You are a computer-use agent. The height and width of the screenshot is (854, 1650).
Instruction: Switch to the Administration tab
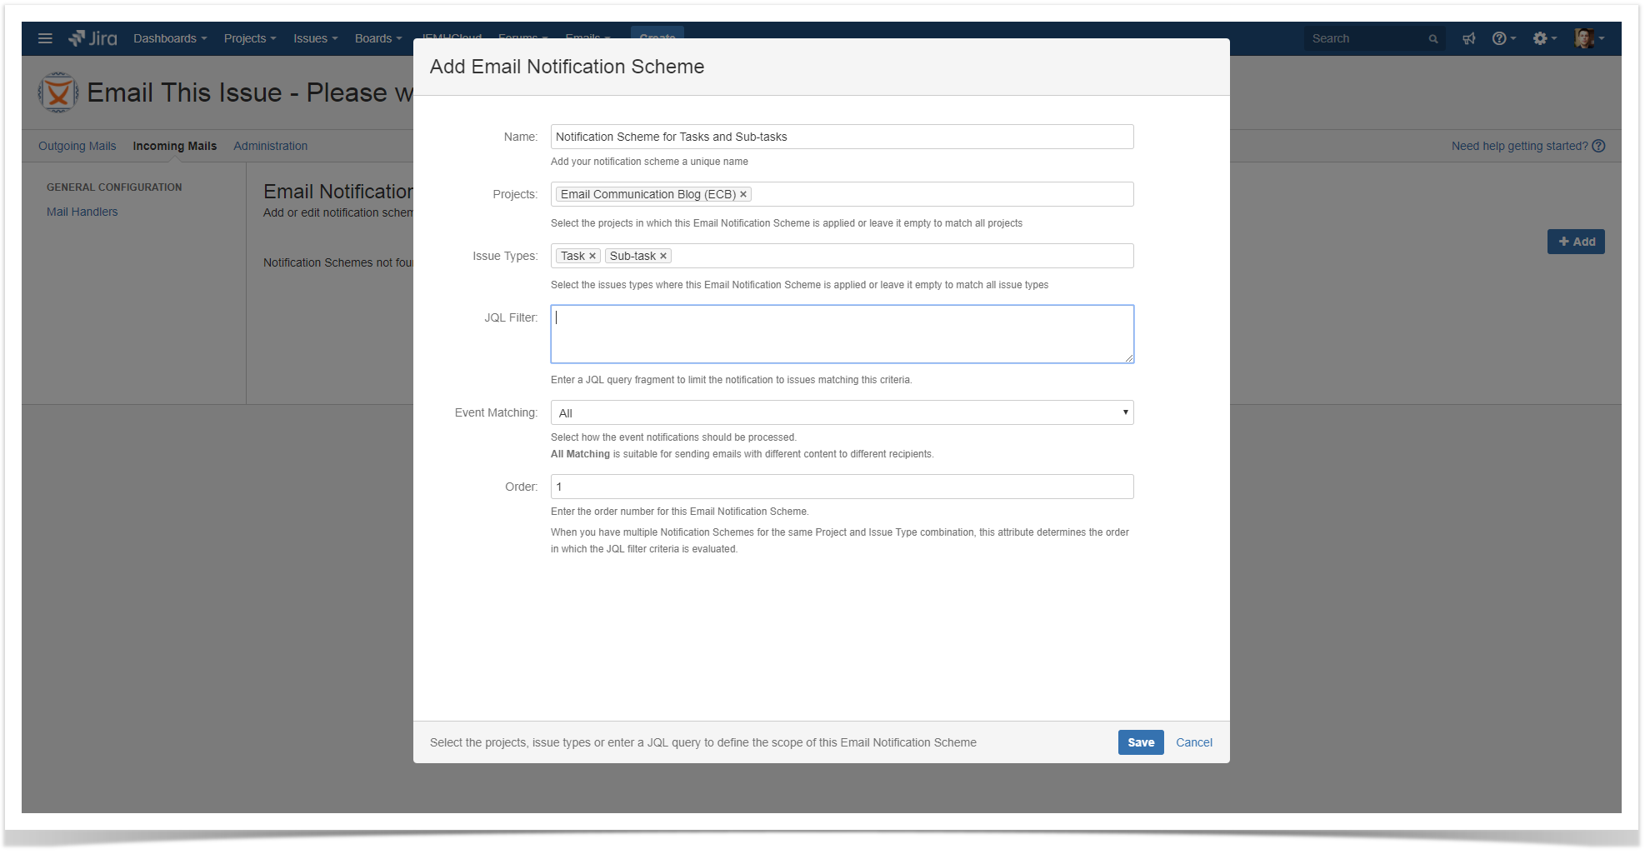(x=271, y=146)
